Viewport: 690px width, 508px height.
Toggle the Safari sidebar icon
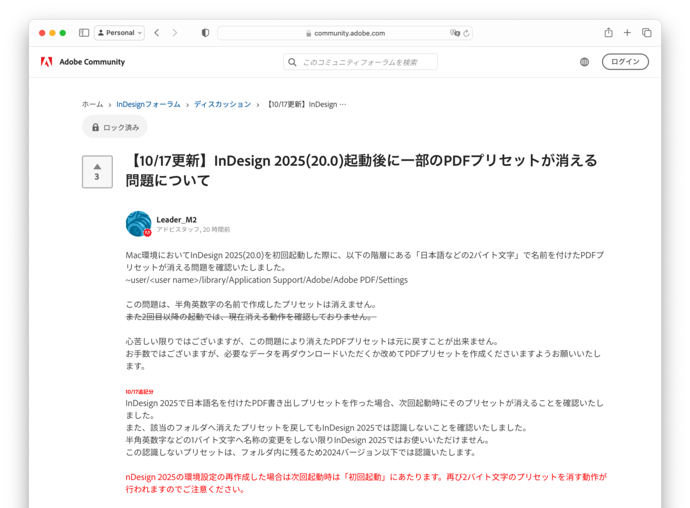point(84,33)
